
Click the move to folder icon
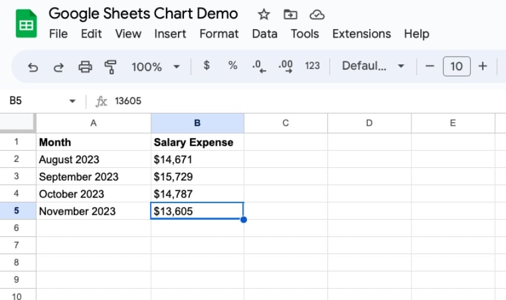pyautogui.click(x=290, y=14)
